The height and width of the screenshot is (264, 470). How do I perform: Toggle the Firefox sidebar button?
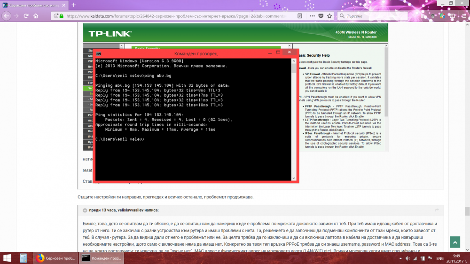coord(452,16)
